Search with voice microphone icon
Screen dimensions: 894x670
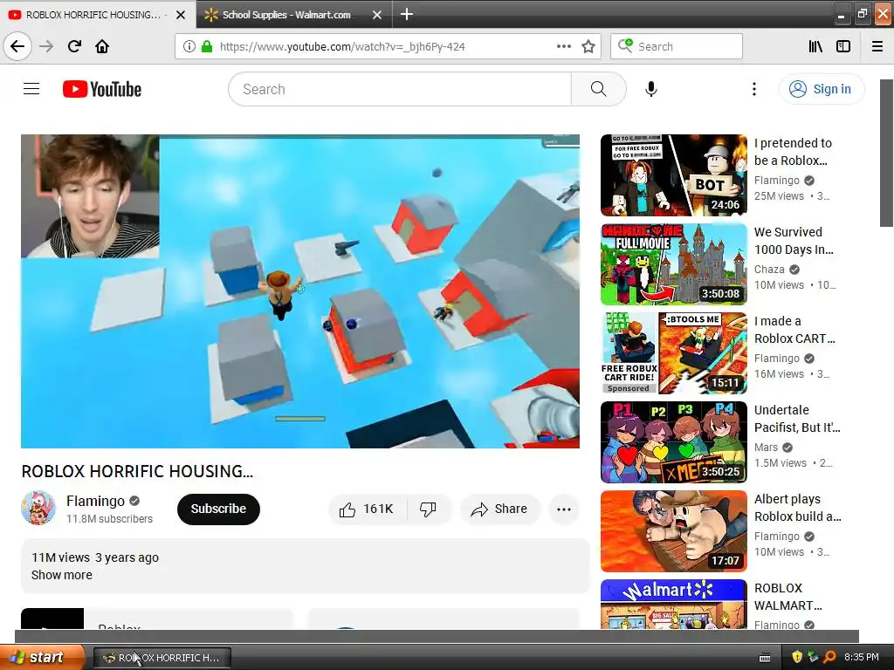651,89
